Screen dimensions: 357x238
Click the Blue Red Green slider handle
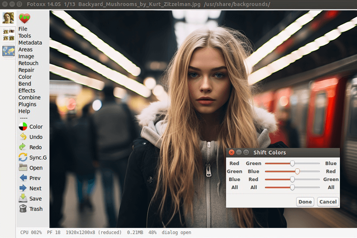point(292,180)
